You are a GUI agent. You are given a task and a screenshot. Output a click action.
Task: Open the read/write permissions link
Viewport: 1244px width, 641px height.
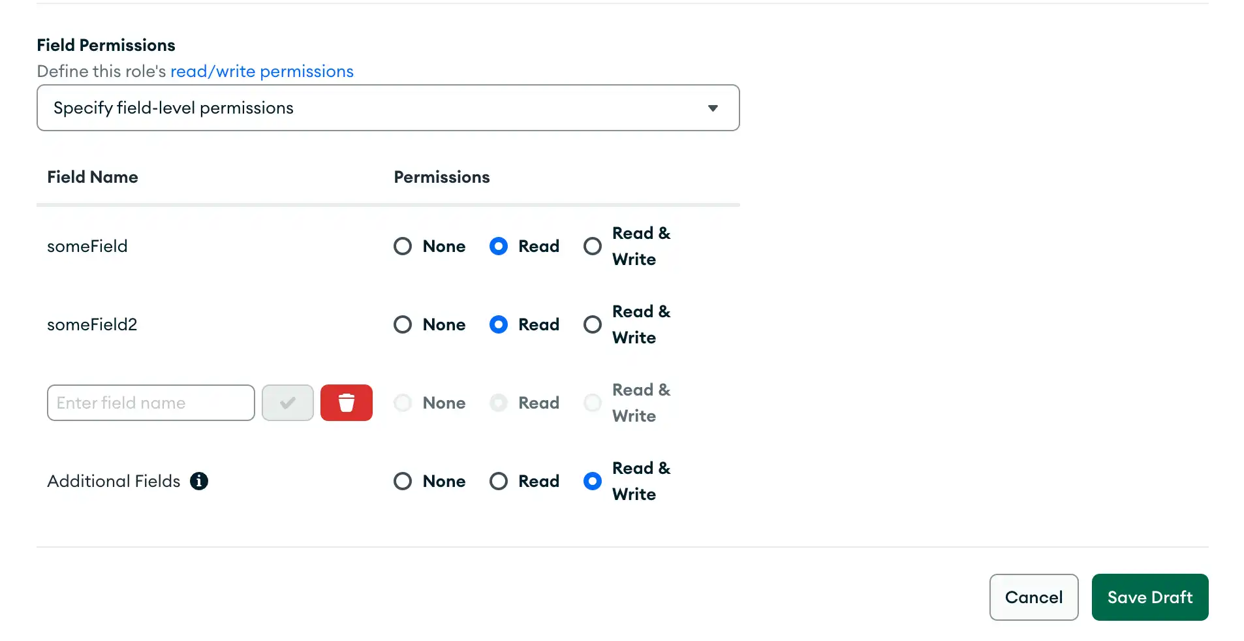pyautogui.click(x=261, y=71)
